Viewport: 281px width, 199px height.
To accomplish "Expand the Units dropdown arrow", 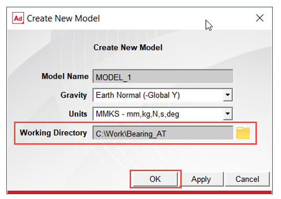I will click(x=227, y=114).
